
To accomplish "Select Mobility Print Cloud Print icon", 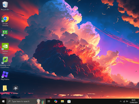I will (x=5, y=62).
